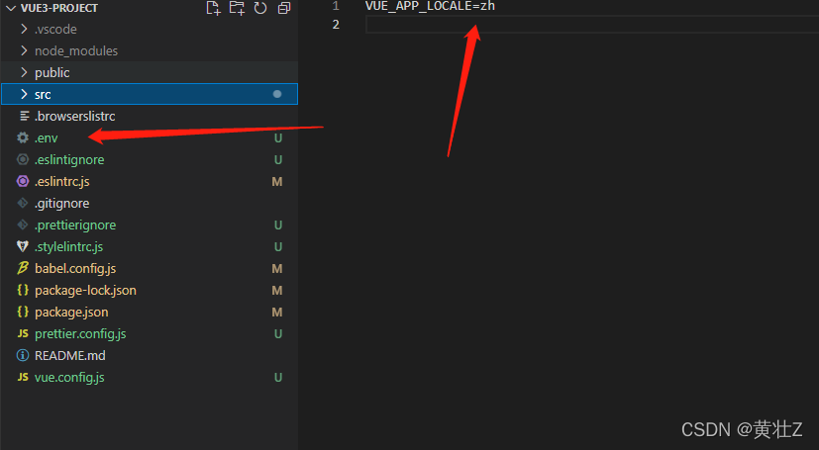Click the stylelint icon beside .stylelintrc.js

[23, 246]
